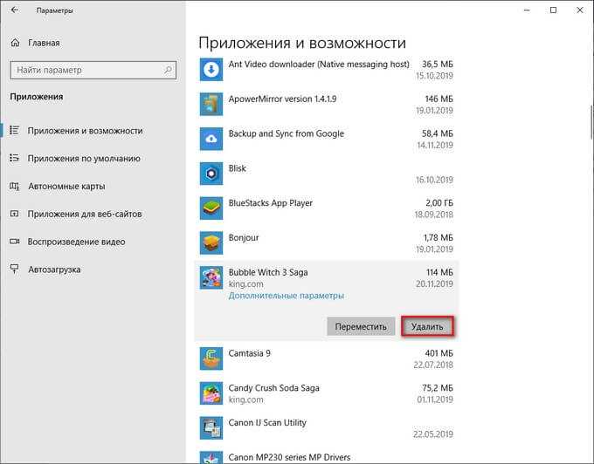Select Ant Video downloader app name
This screenshot has width=594, height=464.
[x=319, y=65]
